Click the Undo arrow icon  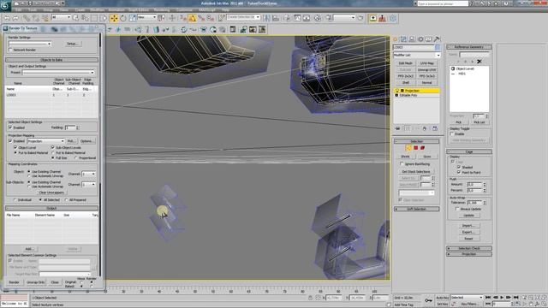tap(7, 18)
